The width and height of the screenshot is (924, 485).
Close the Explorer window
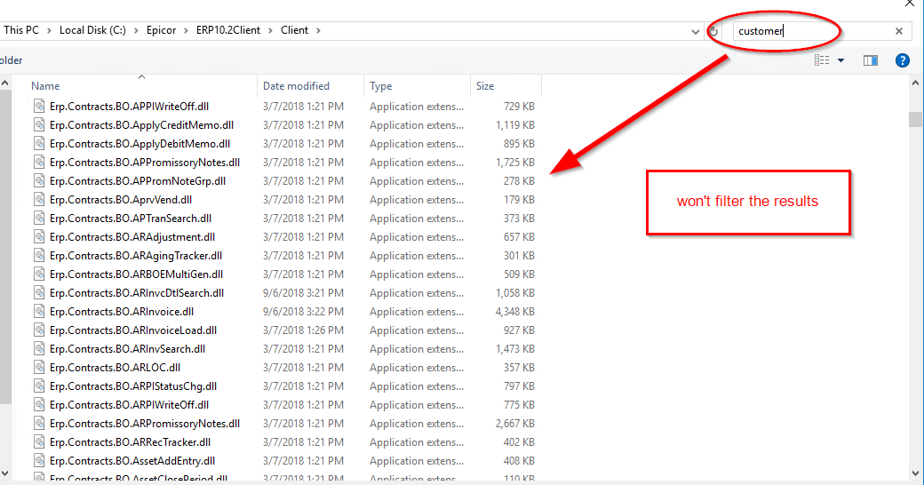910,4
